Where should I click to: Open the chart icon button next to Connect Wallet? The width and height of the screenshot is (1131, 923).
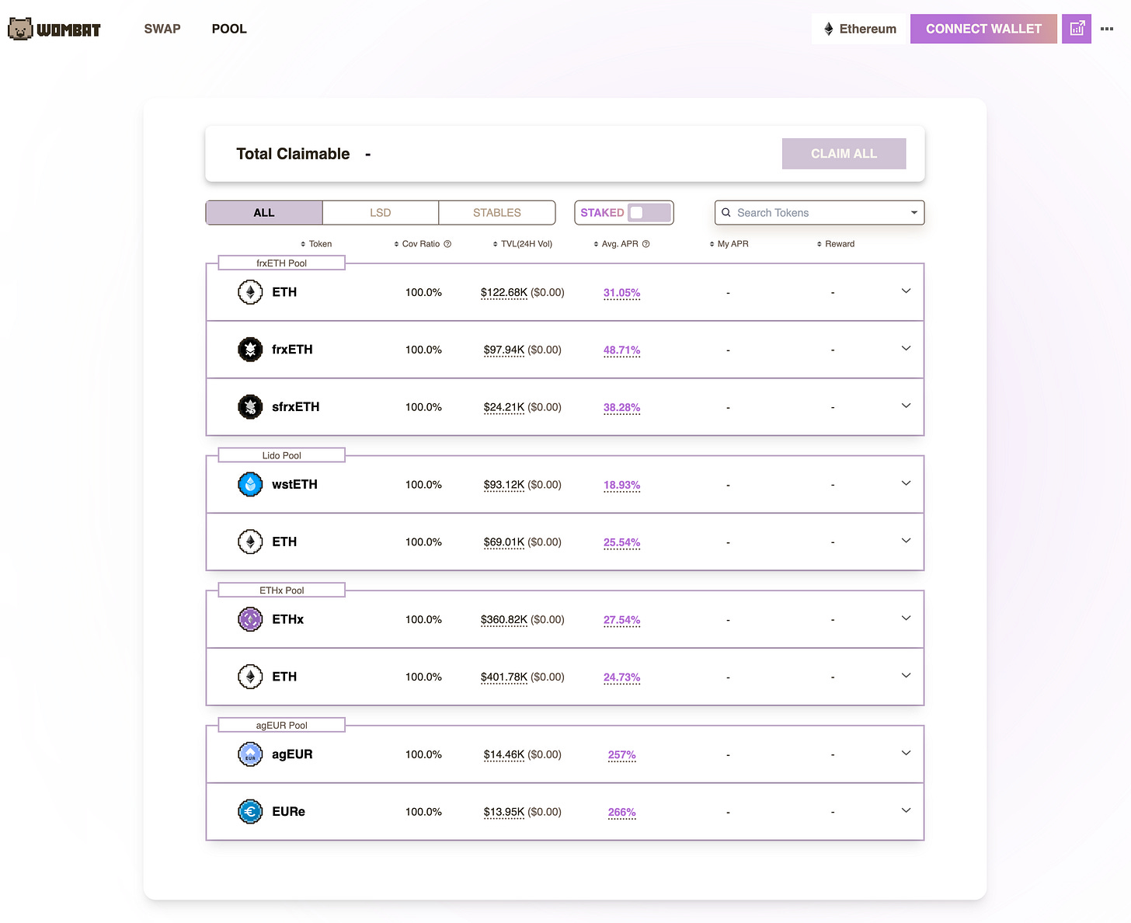[x=1077, y=29]
